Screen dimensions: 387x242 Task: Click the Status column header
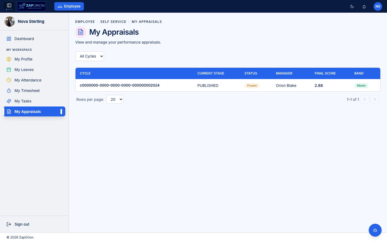click(251, 73)
